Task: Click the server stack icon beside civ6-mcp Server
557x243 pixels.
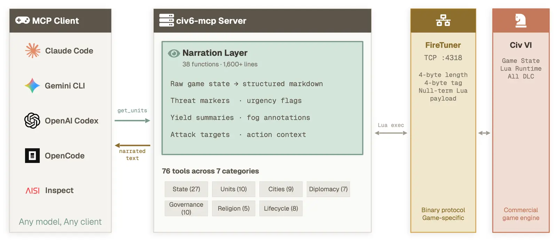Action: coord(166,21)
